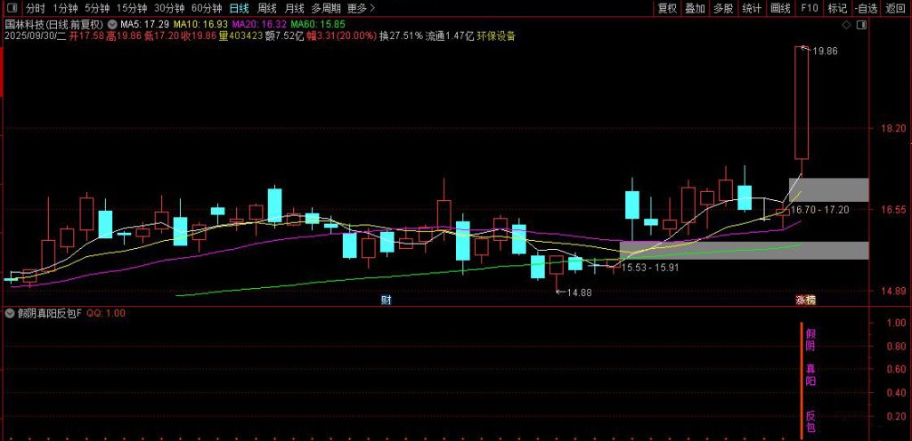Click the MA10: 16.93 value
This screenshot has width=912, height=441.
pos(200,24)
